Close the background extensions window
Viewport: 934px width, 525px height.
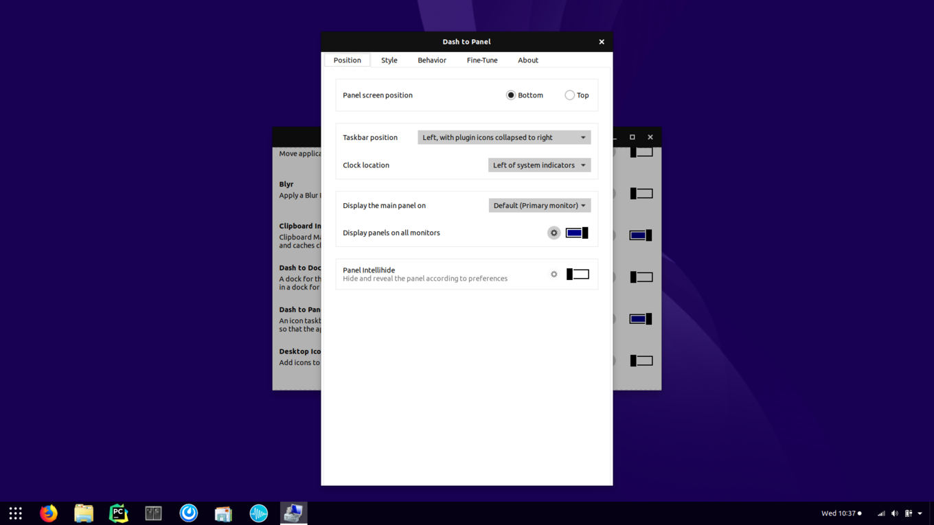click(x=650, y=137)
